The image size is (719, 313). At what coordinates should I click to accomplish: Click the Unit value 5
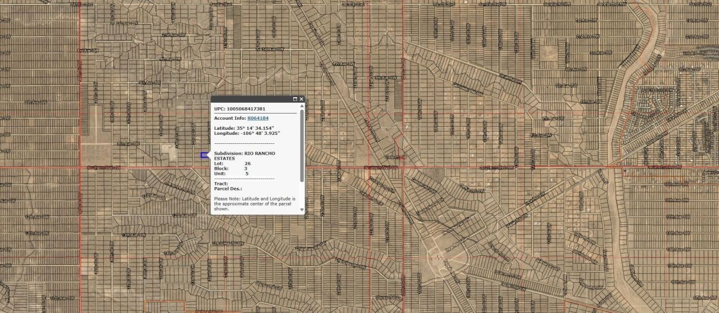pos(247,174)
